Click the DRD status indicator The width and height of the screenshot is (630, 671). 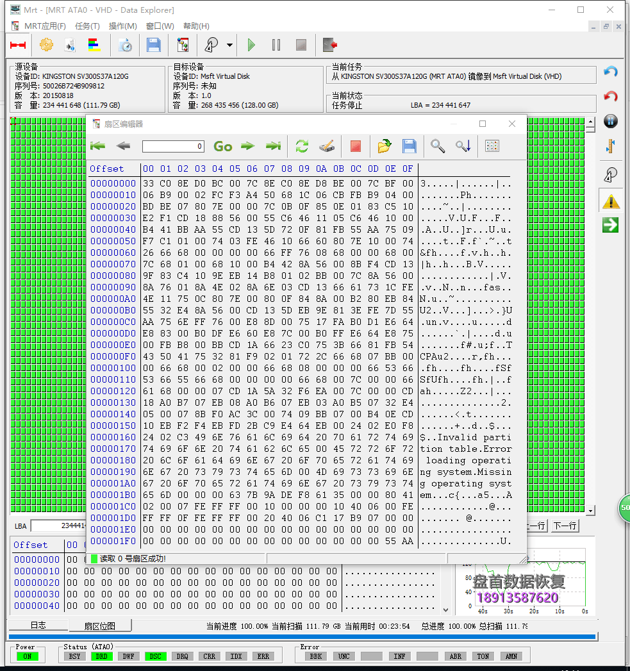101,656
